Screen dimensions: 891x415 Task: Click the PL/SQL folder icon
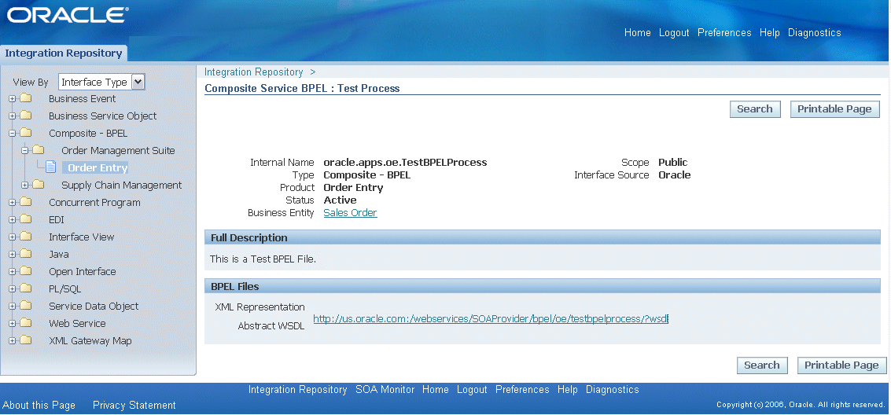tap(26, 288)
